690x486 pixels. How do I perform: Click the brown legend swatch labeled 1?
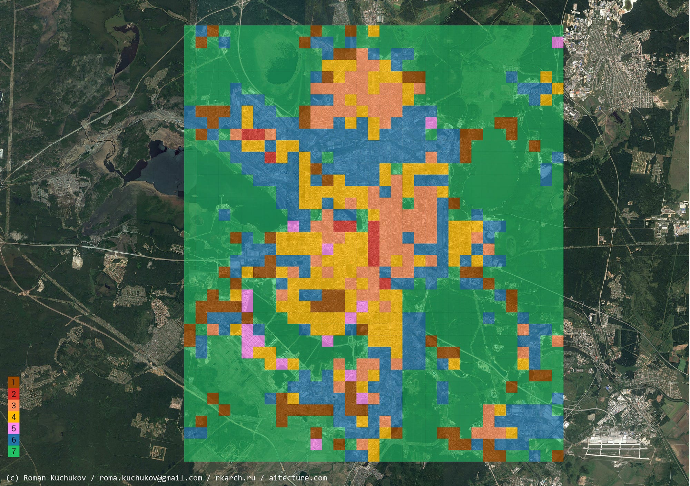(14, 382)
